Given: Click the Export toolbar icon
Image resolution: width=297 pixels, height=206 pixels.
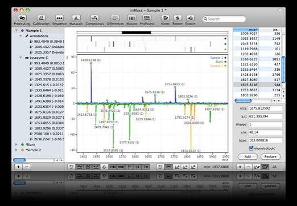Looking at the screenshot, I should (x=190, y=18).
